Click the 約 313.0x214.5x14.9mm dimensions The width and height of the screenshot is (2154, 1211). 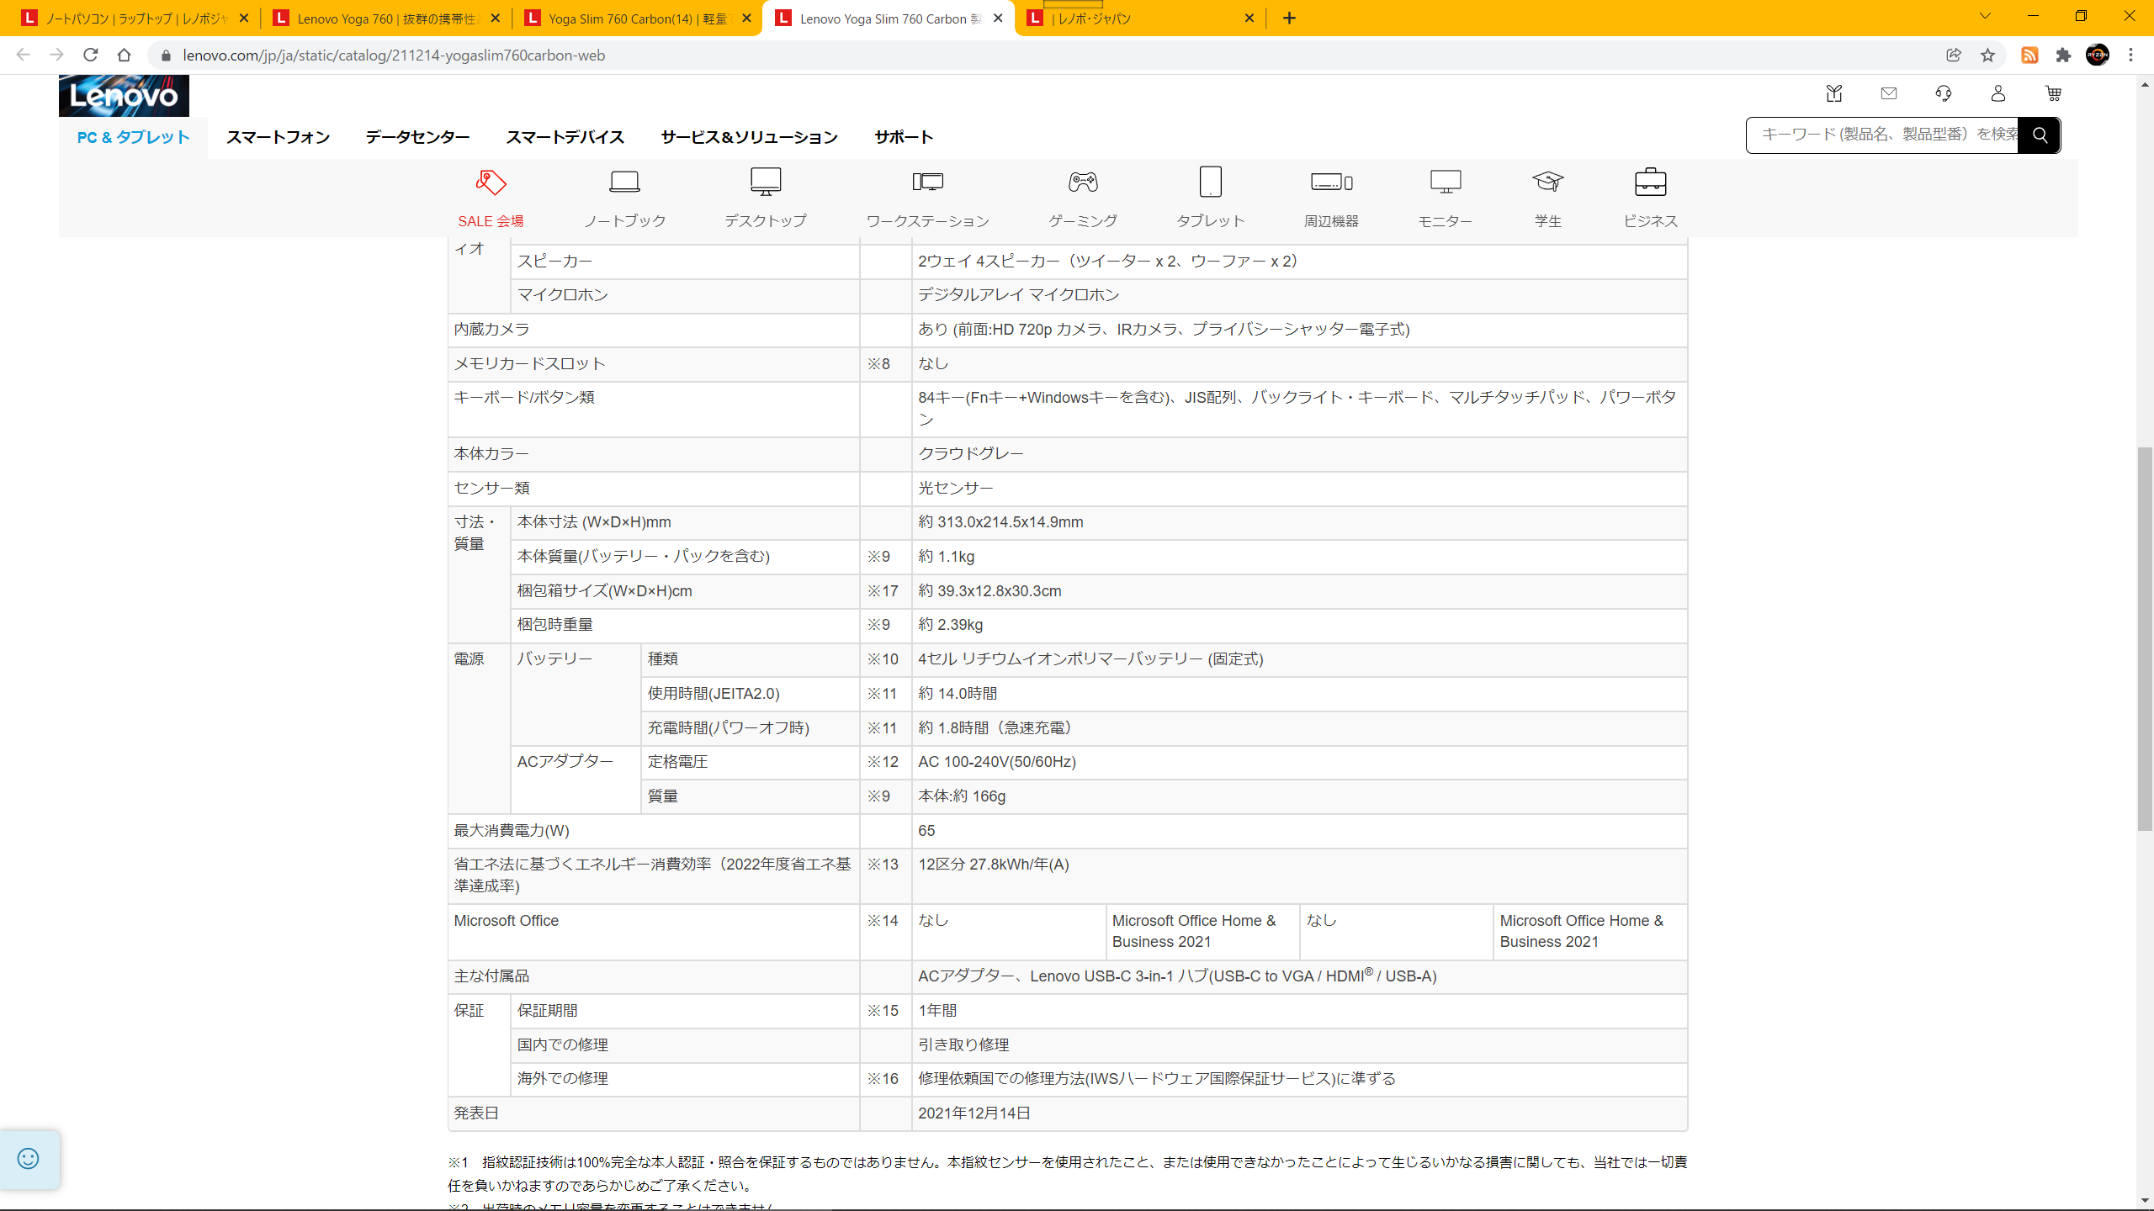(x=1001, y=522)
